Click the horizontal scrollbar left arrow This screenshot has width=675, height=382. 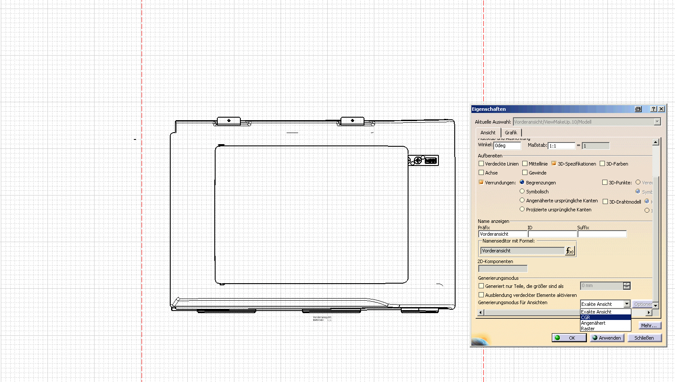[481, 313]
